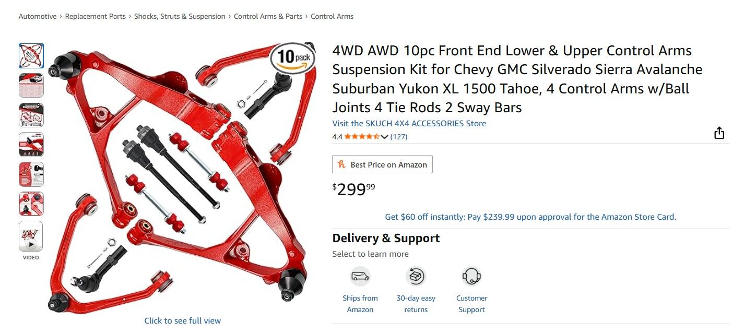Click the Best Price on Amazon badge
Image resolution: width=733 pixels, height=334 pixels.
point(382,164)
